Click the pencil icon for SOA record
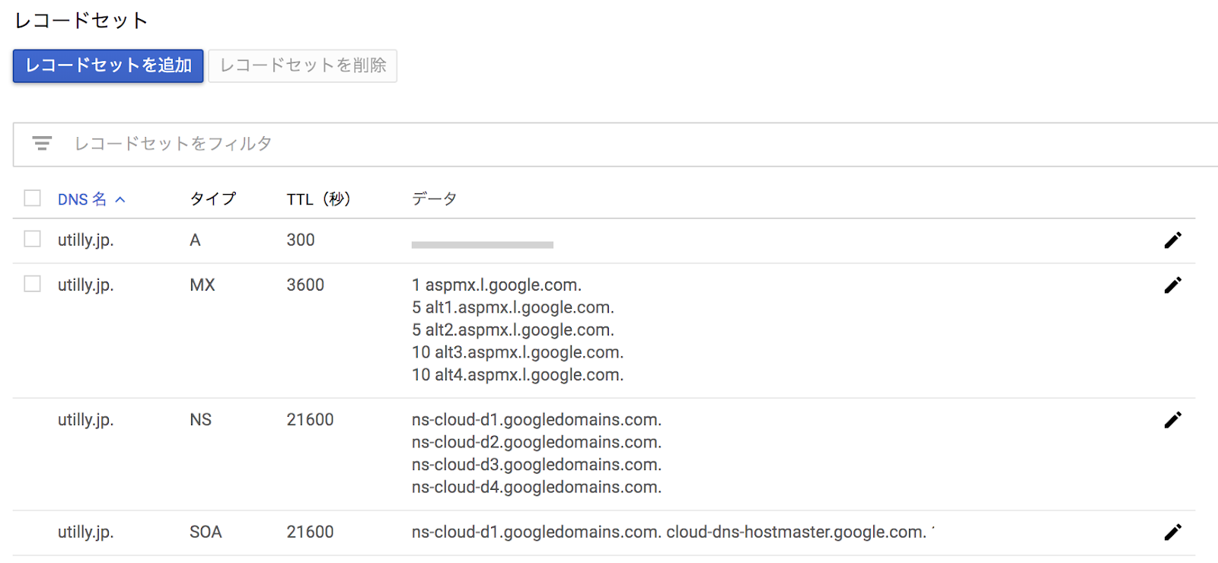 pyautogui.click(x=1172, y=532)
